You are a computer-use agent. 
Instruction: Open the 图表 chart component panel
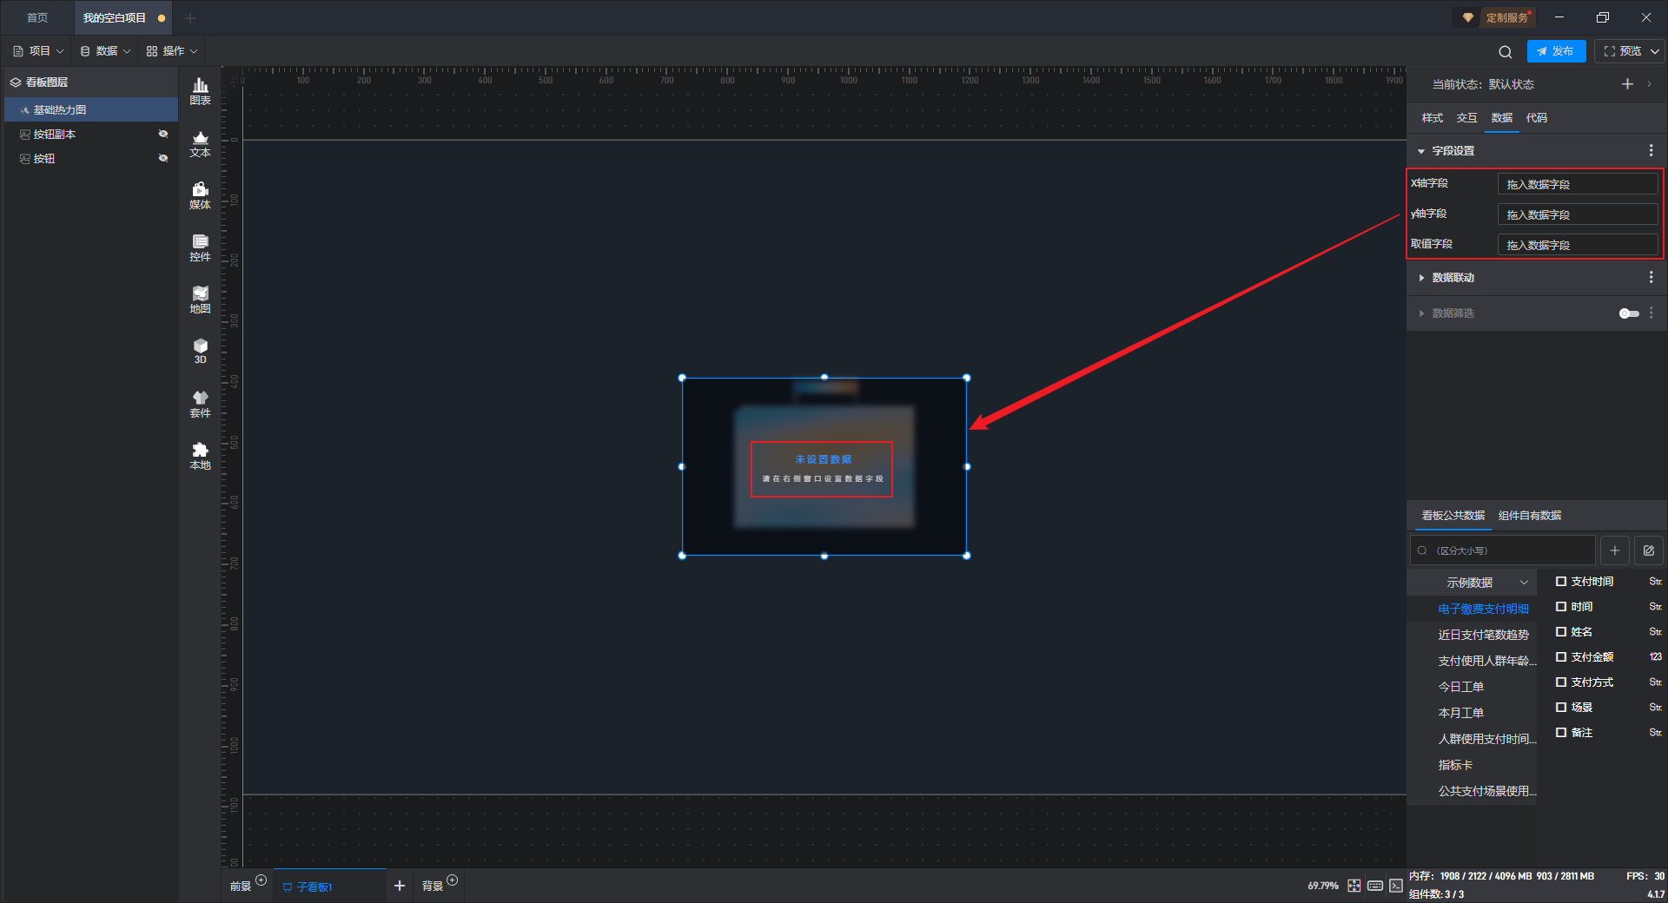(x=200, y=91)
